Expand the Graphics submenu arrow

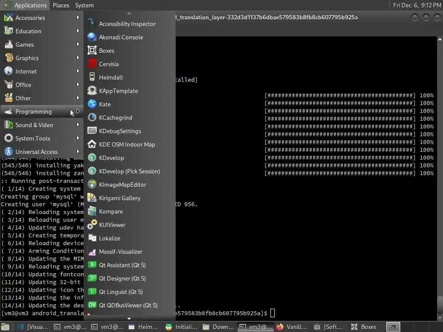[78, 57]
